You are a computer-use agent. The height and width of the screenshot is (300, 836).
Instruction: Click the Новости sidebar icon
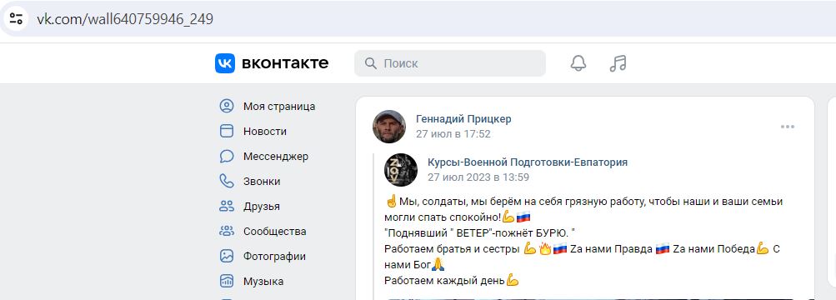coord(227,131)
